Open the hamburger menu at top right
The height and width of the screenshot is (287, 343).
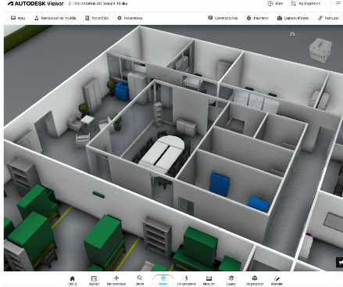(338, 3)
